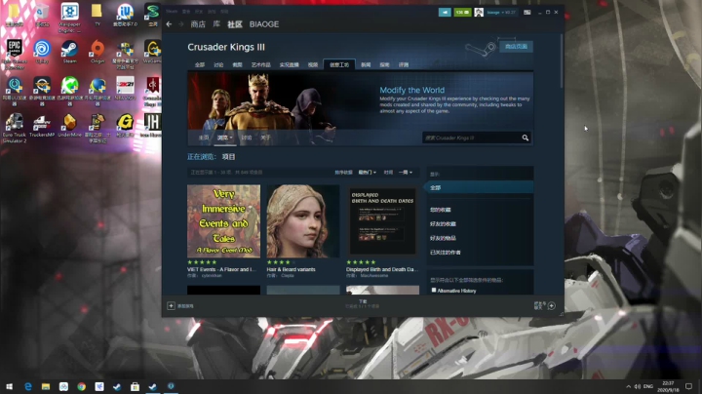Open File Explorer from the taskbar
702x394 pixels.
46,386
